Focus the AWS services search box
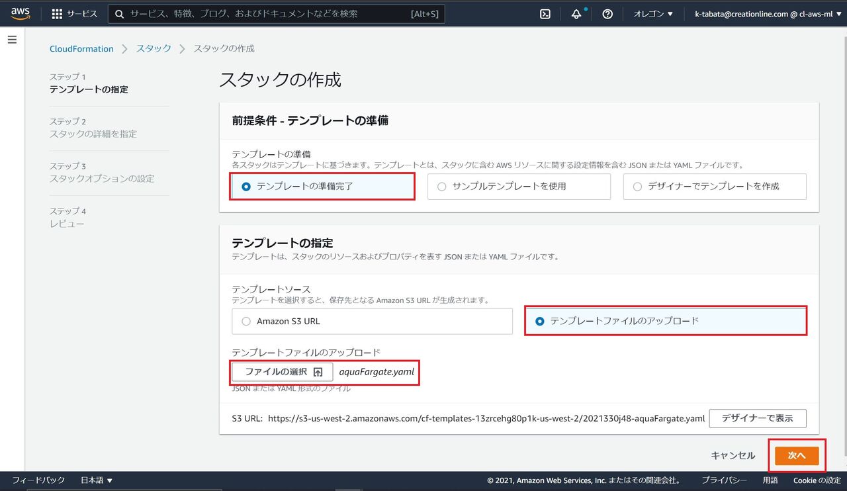The height and width of the screenshot is (491, 847). coord(277,14)
